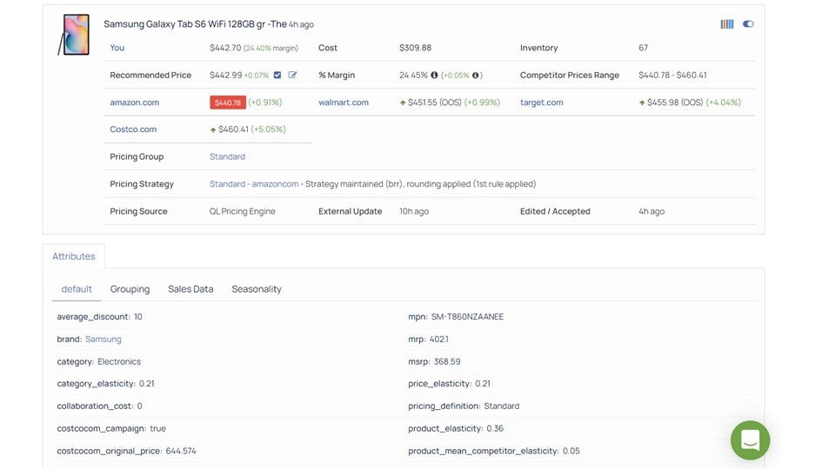Image resolution: width=835 pixels, height=469 pixels.
Task: Click the Standard pricing group link
Action: 227,157
